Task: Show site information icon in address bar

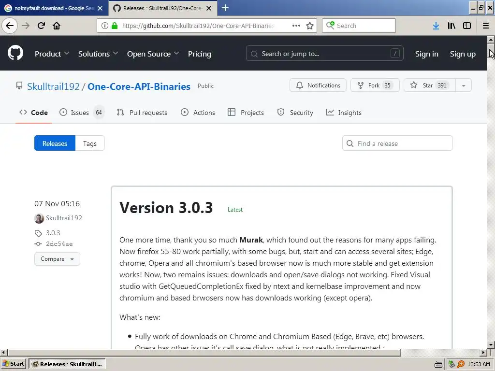Action: click(x=105, y=26)
